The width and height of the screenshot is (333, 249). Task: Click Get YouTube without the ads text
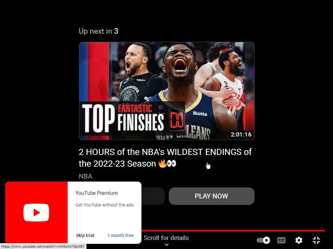point(104,205)
